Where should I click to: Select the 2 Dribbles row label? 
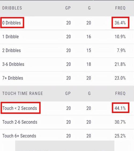[12, 50]
